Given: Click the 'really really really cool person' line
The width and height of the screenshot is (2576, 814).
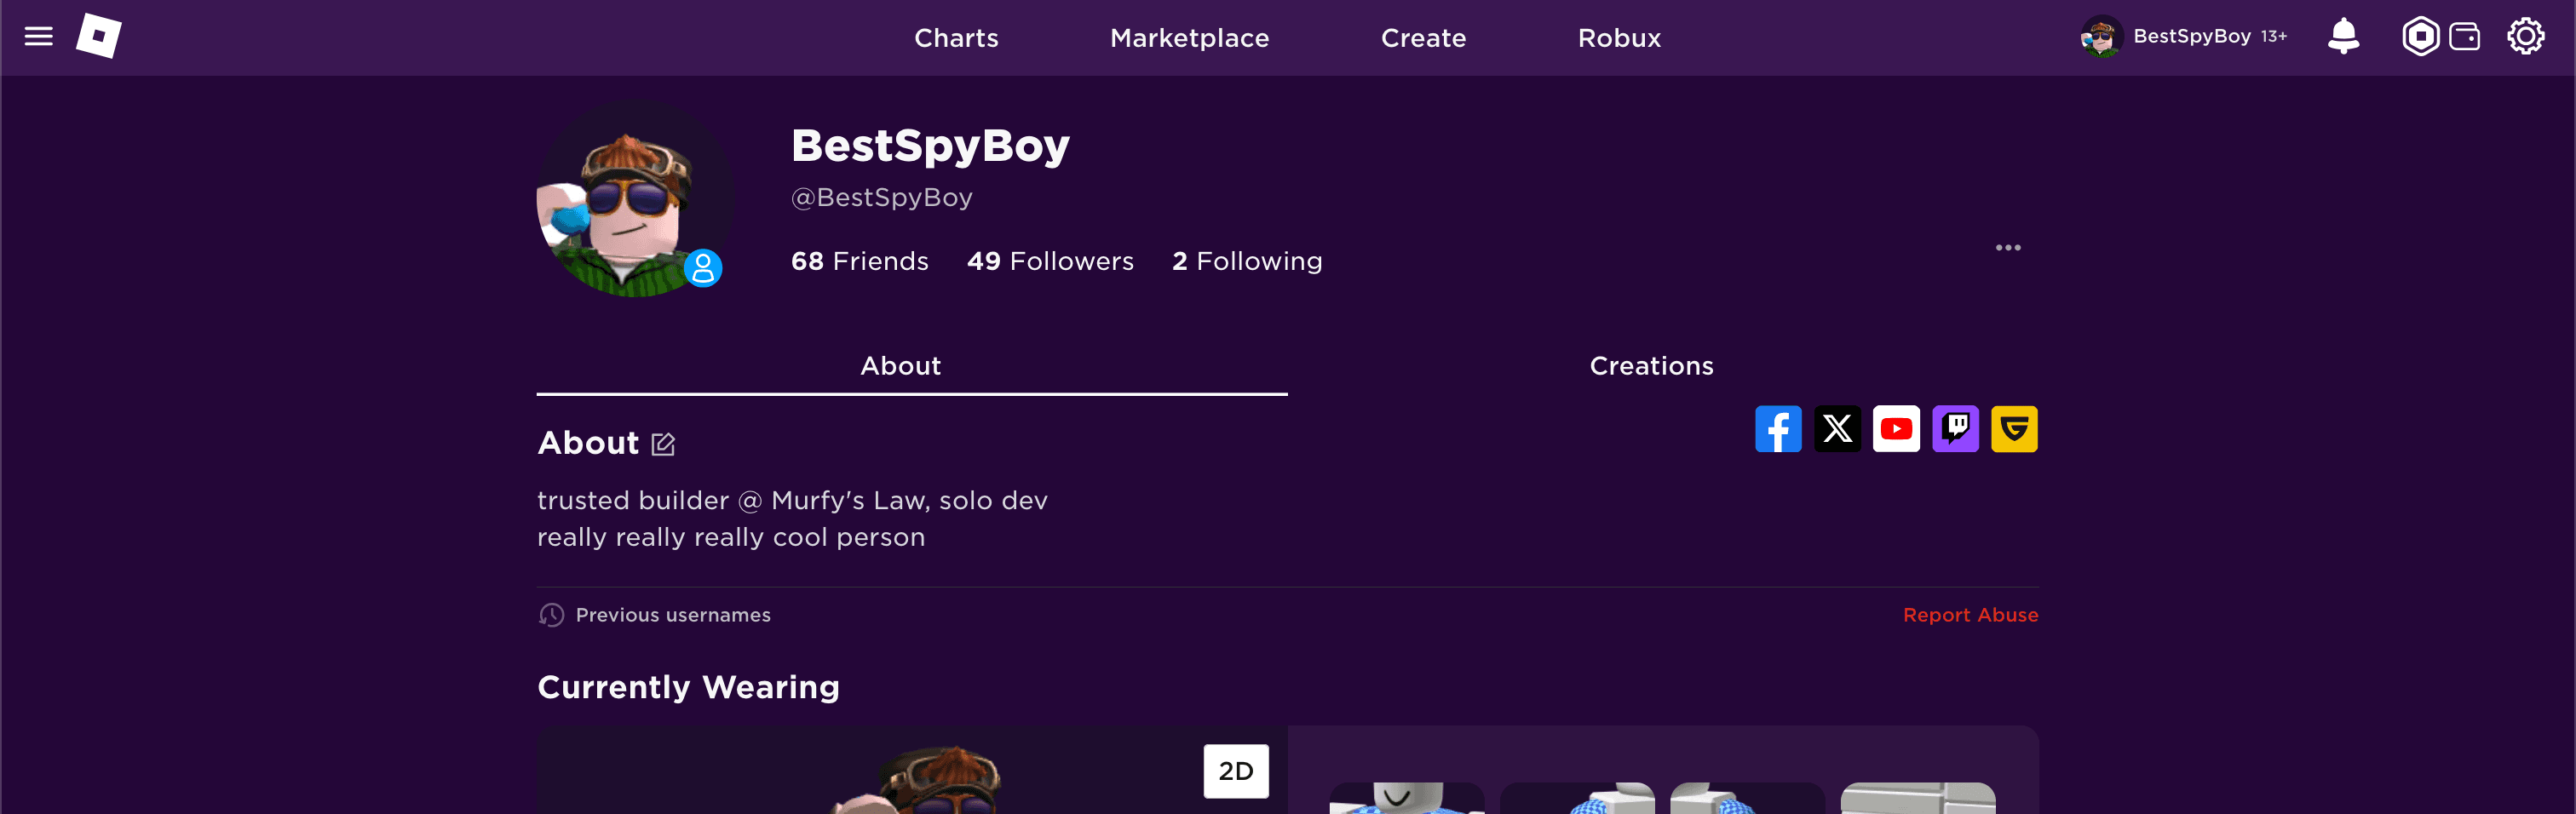Looking at the screenshot, I should tap(731, 537).
